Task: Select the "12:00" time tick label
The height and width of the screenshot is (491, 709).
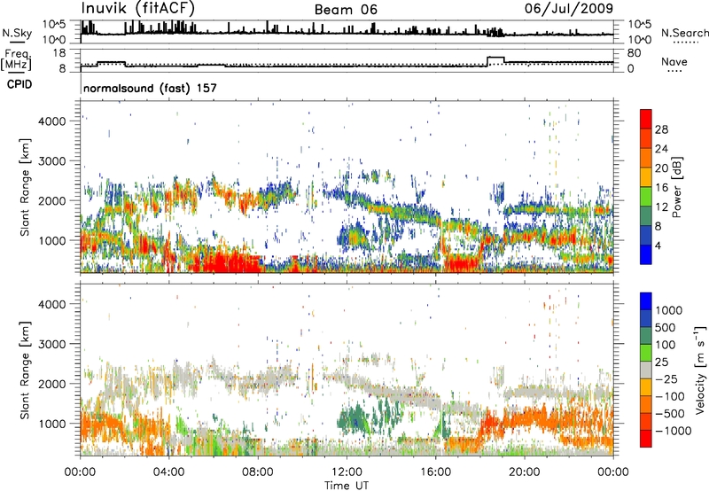Action: 347,472
